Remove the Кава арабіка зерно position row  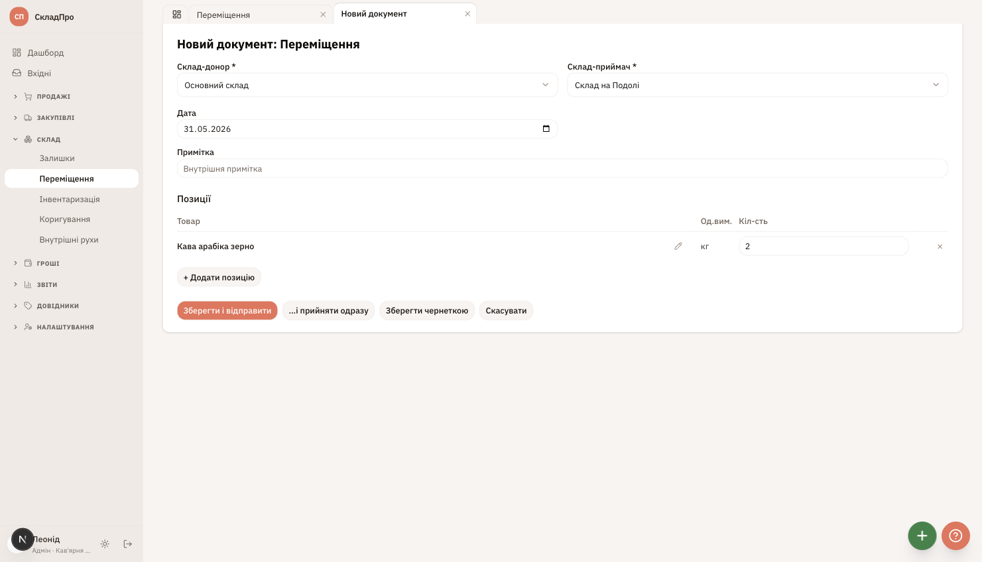point(940,247)
